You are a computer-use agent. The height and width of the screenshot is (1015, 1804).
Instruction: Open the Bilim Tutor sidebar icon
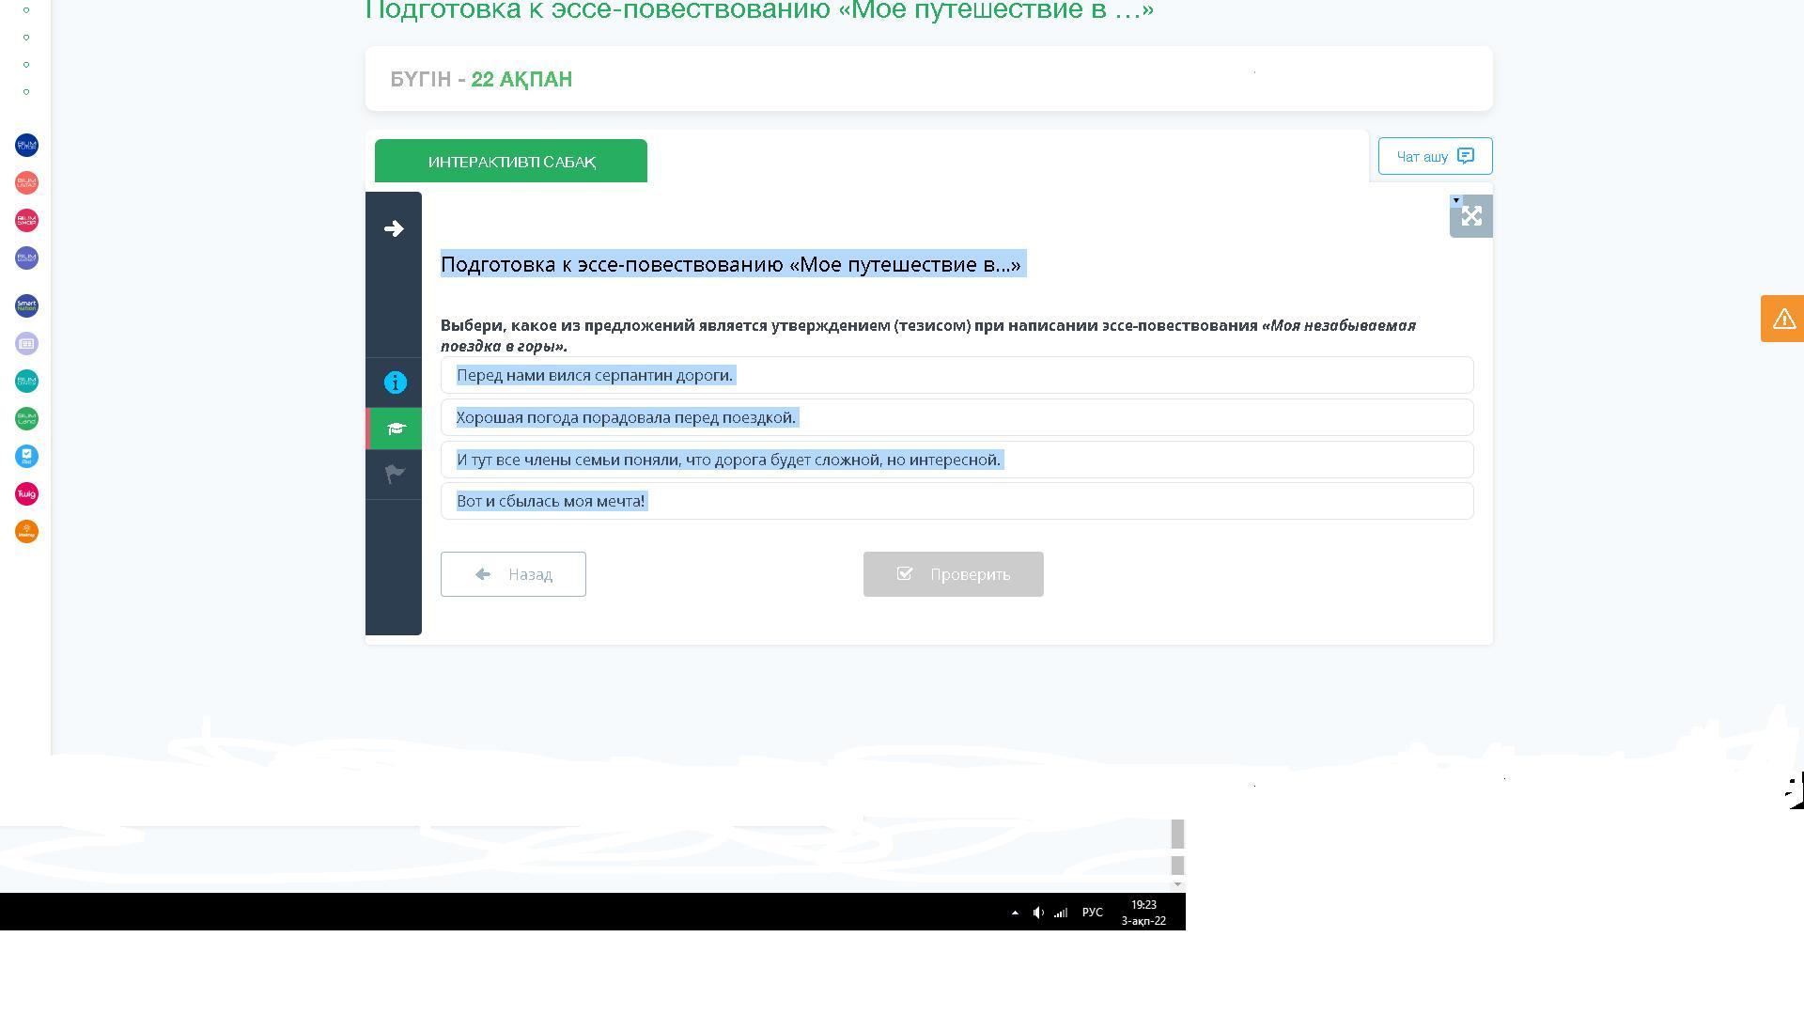[26, 145]
